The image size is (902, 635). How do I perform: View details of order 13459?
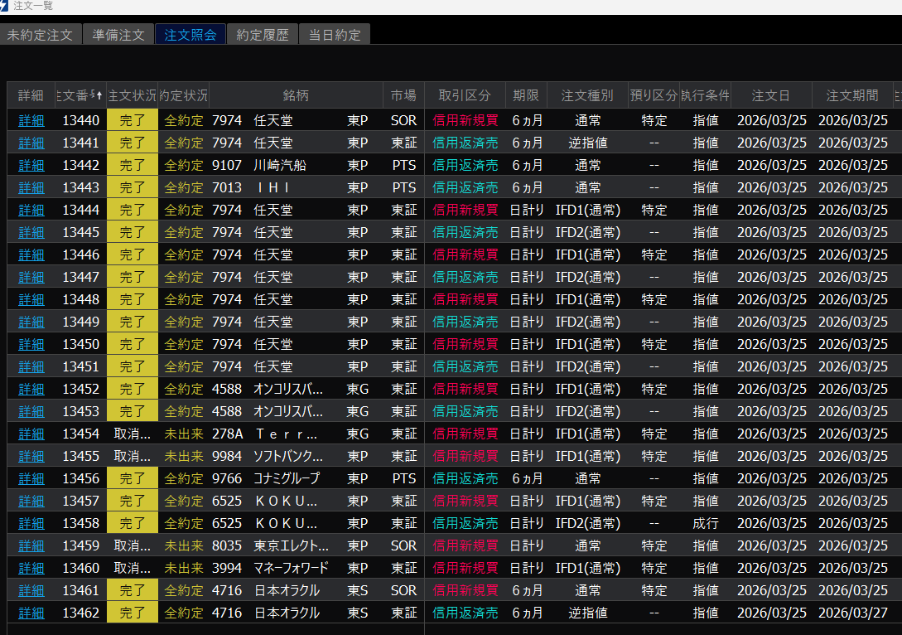point(31,545)
